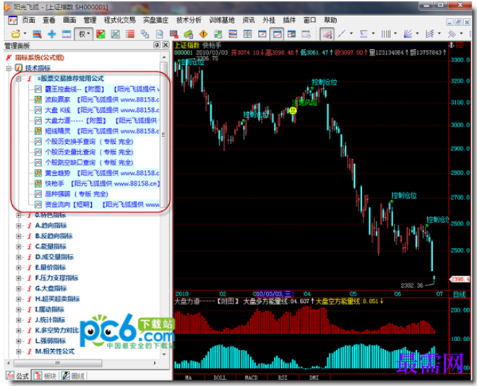Expand the G.大盘指标 node

point(19,288)
